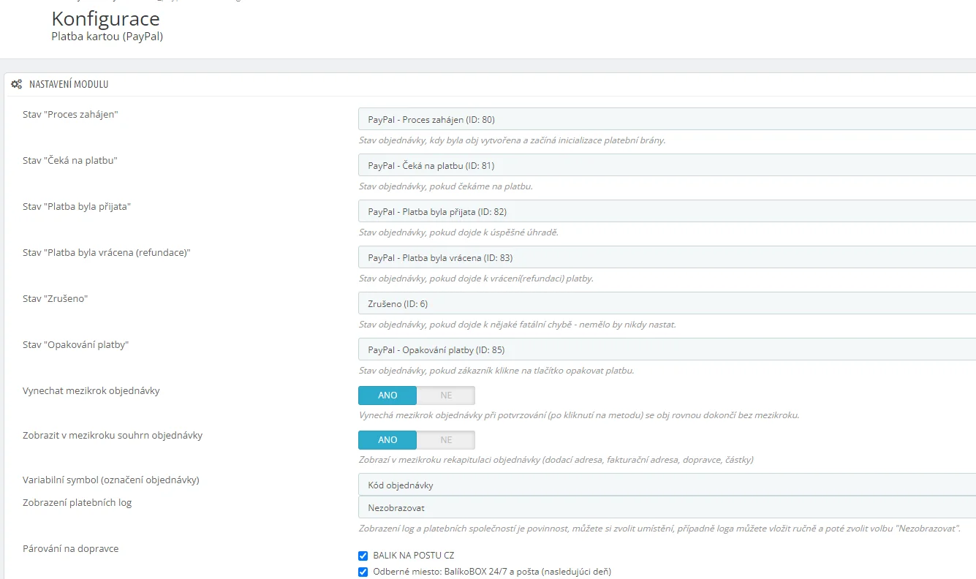Select ANO for Vynechat mezikrok objednávky
This screenshot has height=579, width=976.
pos(387,396)
